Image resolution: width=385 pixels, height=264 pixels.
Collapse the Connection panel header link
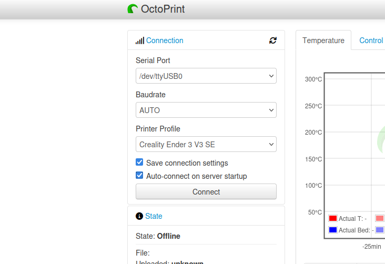coord(165,40)
